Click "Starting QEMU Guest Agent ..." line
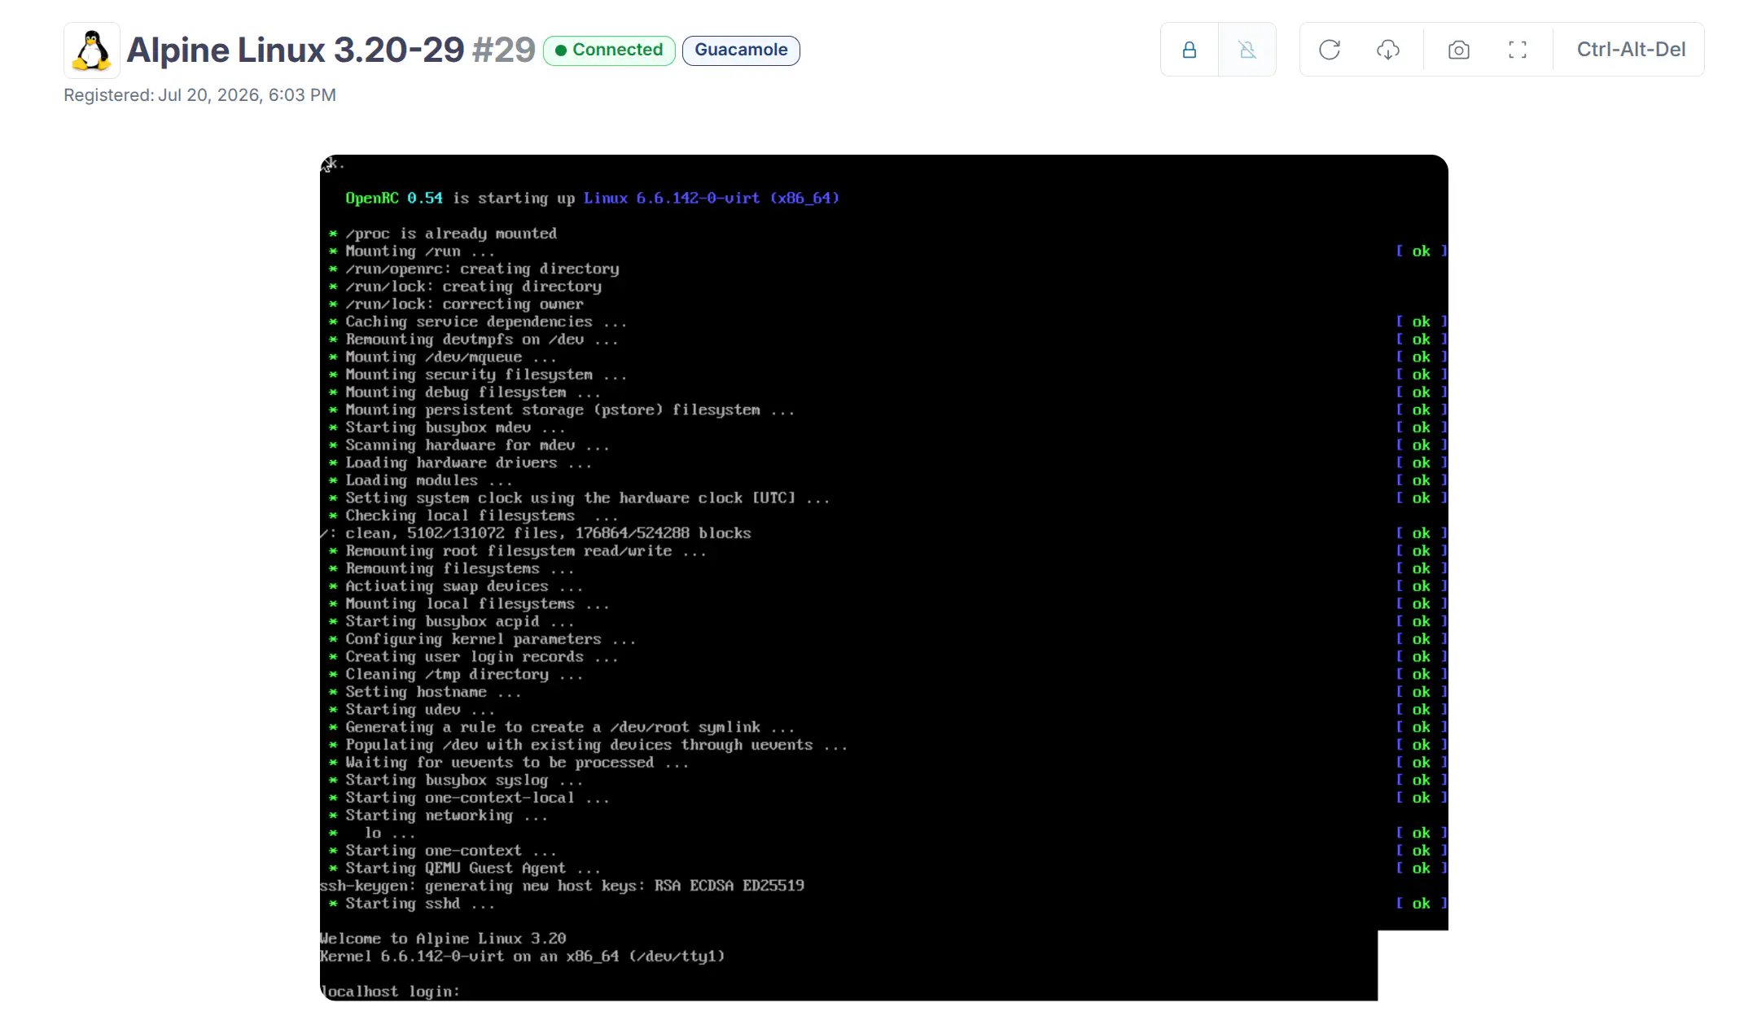This screenshot has width=1744, height=1029. coord(473,869)
